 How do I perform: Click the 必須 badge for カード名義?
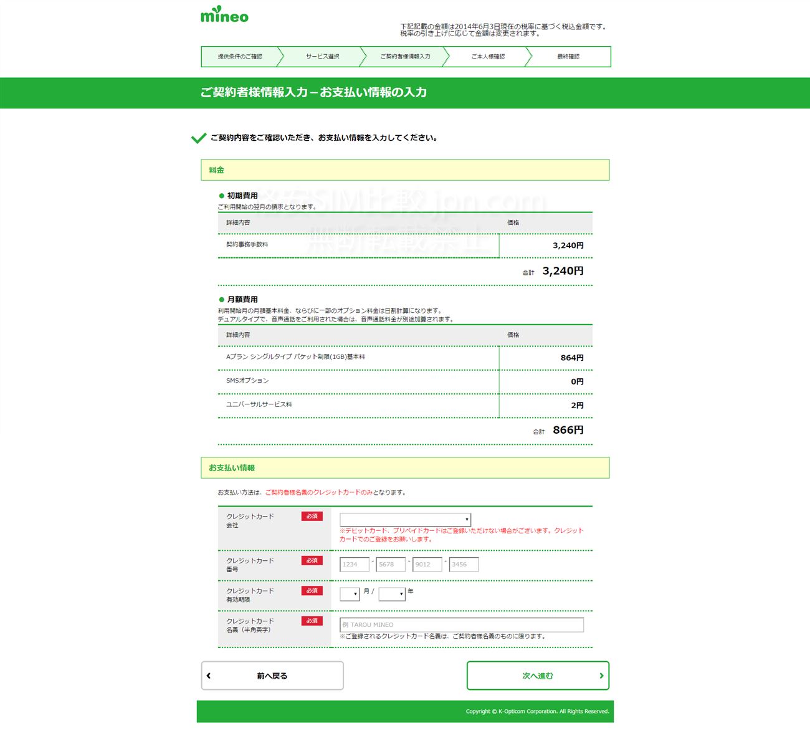pyautogui.click(x=312, y=621)
